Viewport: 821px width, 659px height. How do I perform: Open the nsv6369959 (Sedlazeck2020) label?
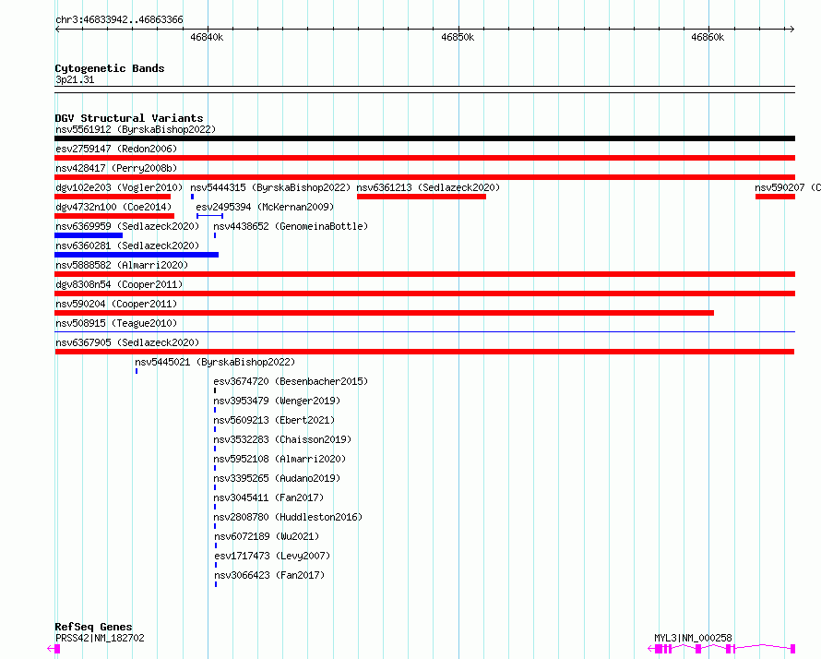[x=127, y=226]
